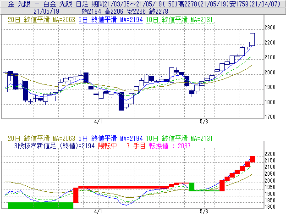Click the '5/6' date label under the candlestick chart
This screenshot has height=217, width=286.
pyautogui.click(x=204, y=122)
